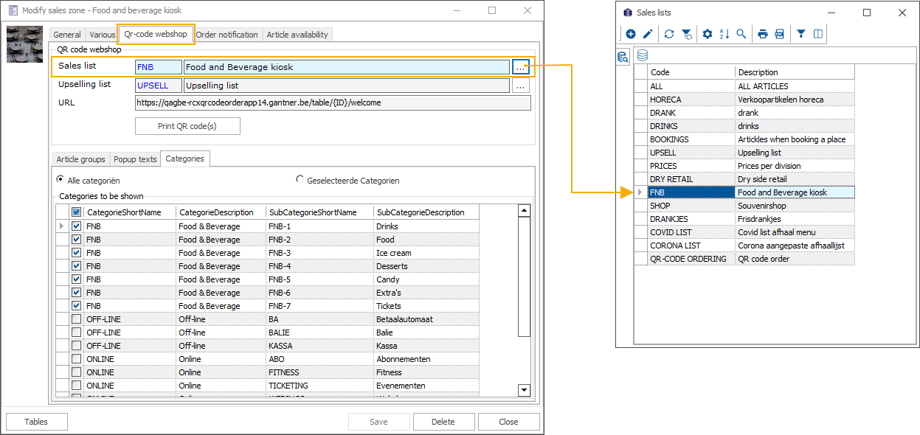Screen dimensions: 920x435
Task: Select the Geselecteerde Categorien radio button
Action: [x=300, y=179]
